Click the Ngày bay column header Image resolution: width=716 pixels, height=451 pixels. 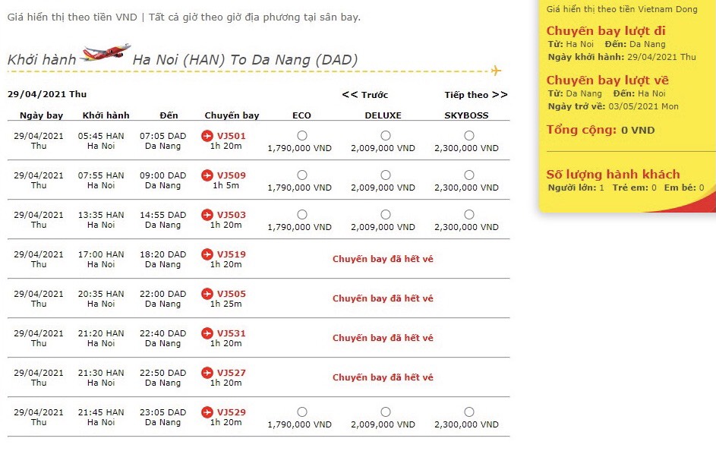(41, 115)
